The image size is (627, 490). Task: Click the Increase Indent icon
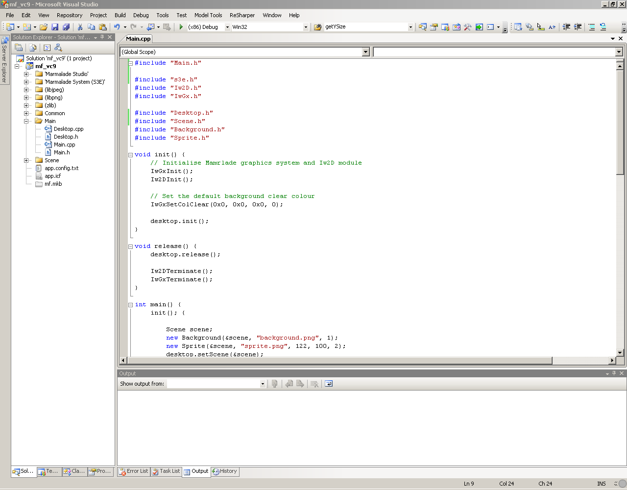pyautogui.click(x=578, y=27)
